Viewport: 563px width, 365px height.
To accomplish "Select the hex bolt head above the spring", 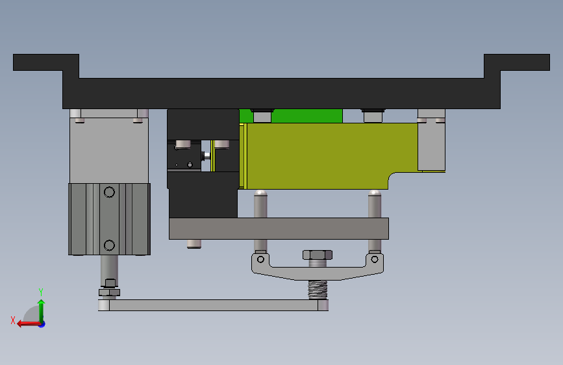I will coord(318,255).
